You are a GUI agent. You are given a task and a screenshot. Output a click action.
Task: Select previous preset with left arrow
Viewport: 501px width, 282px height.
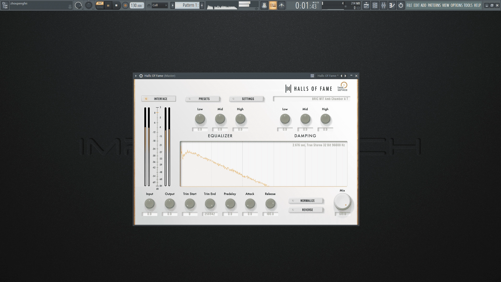(341, 76)
